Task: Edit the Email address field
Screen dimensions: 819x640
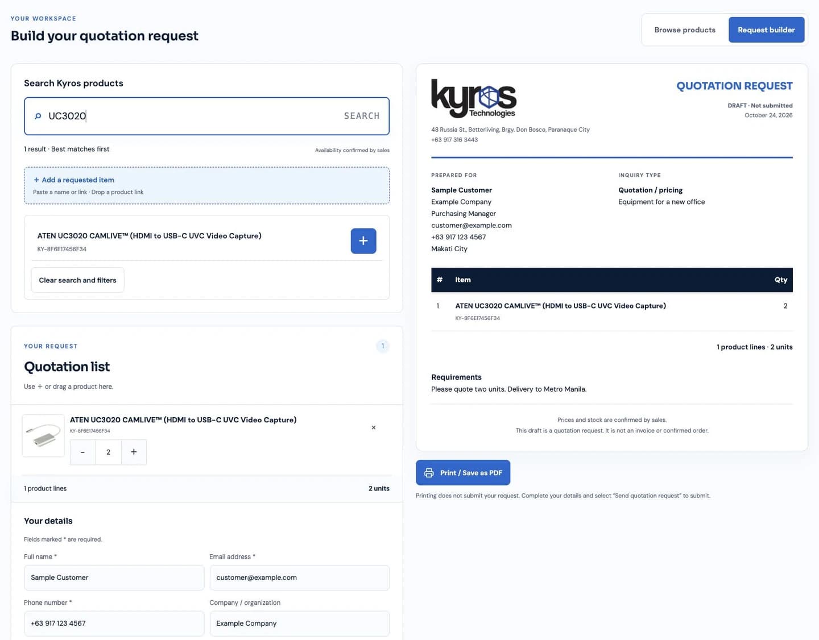Action: [299, 577]
